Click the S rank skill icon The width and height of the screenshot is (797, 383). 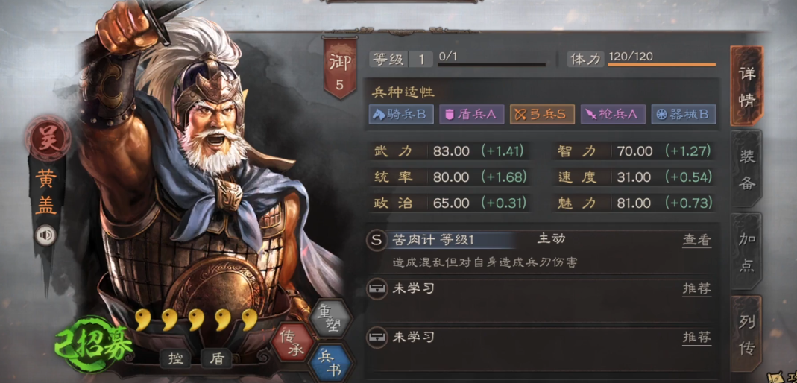[x=377, y=240]
